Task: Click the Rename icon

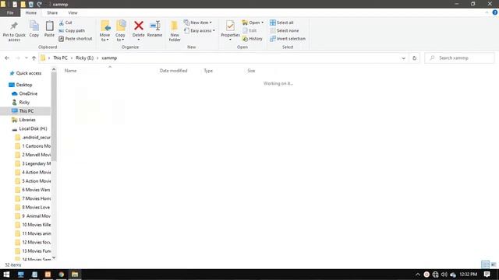Action: [x=154, y=26]
